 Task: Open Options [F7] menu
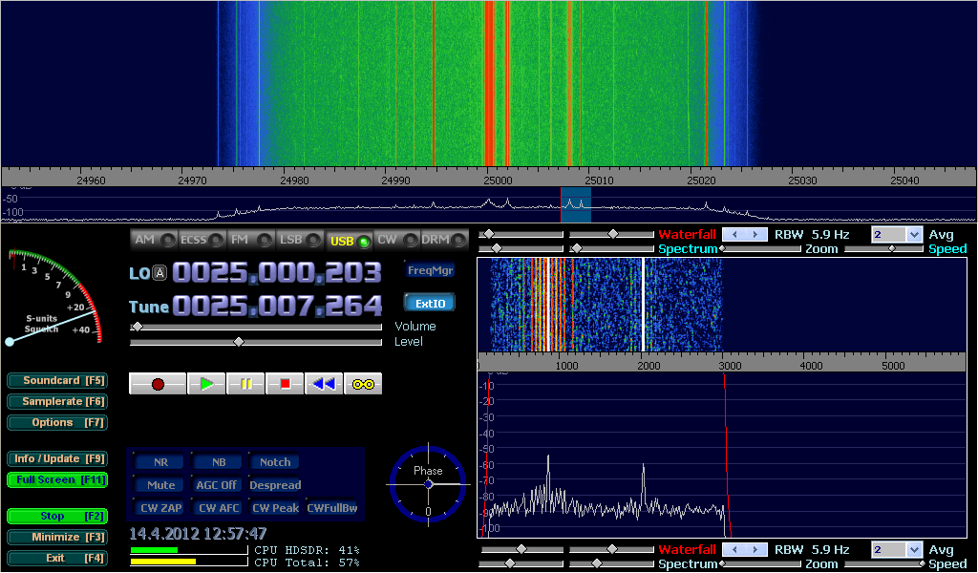pyautogui.click(x=56, y=422)
